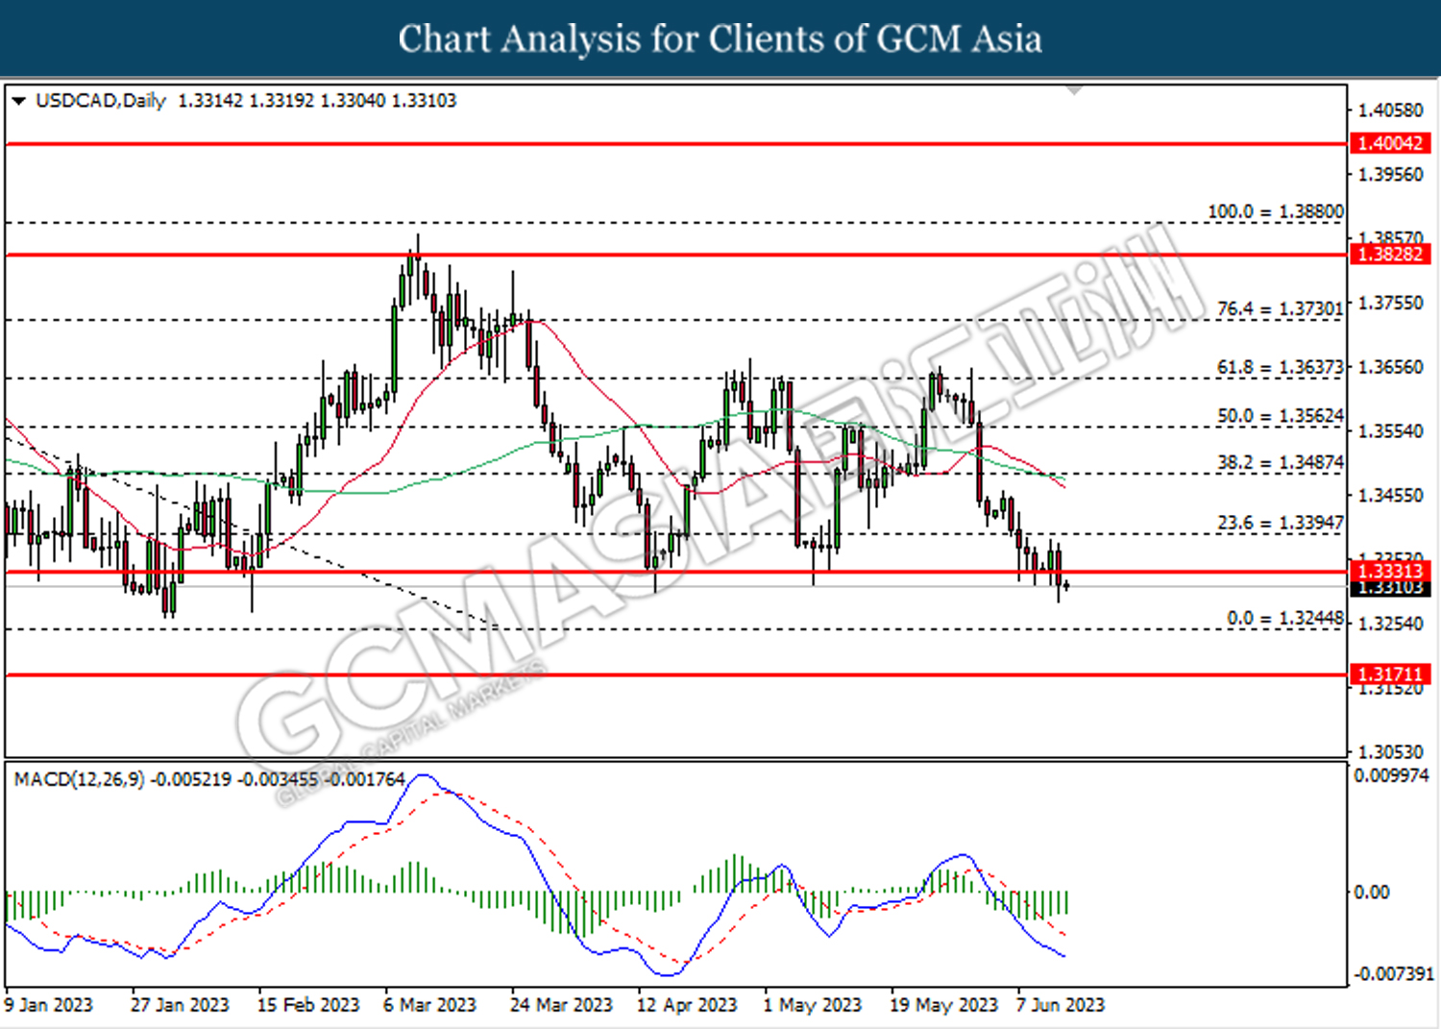Click the 7 Jun 2023 date label

point(1061,1005)
